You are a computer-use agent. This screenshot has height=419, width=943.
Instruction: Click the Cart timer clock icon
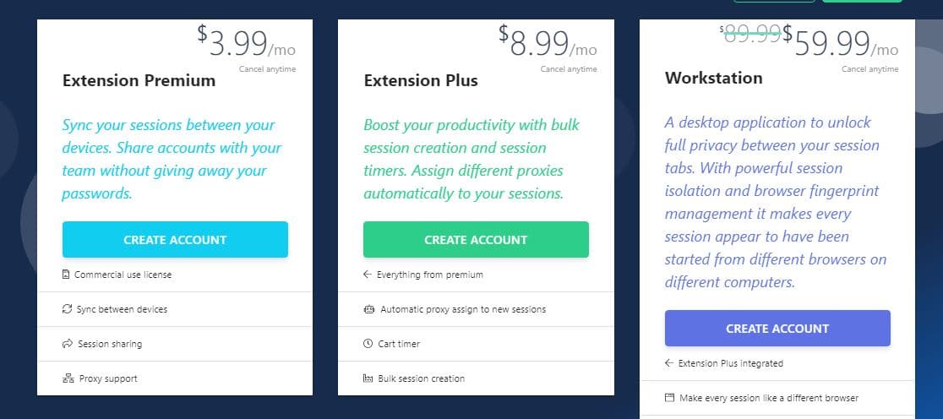tap(368, 344)
